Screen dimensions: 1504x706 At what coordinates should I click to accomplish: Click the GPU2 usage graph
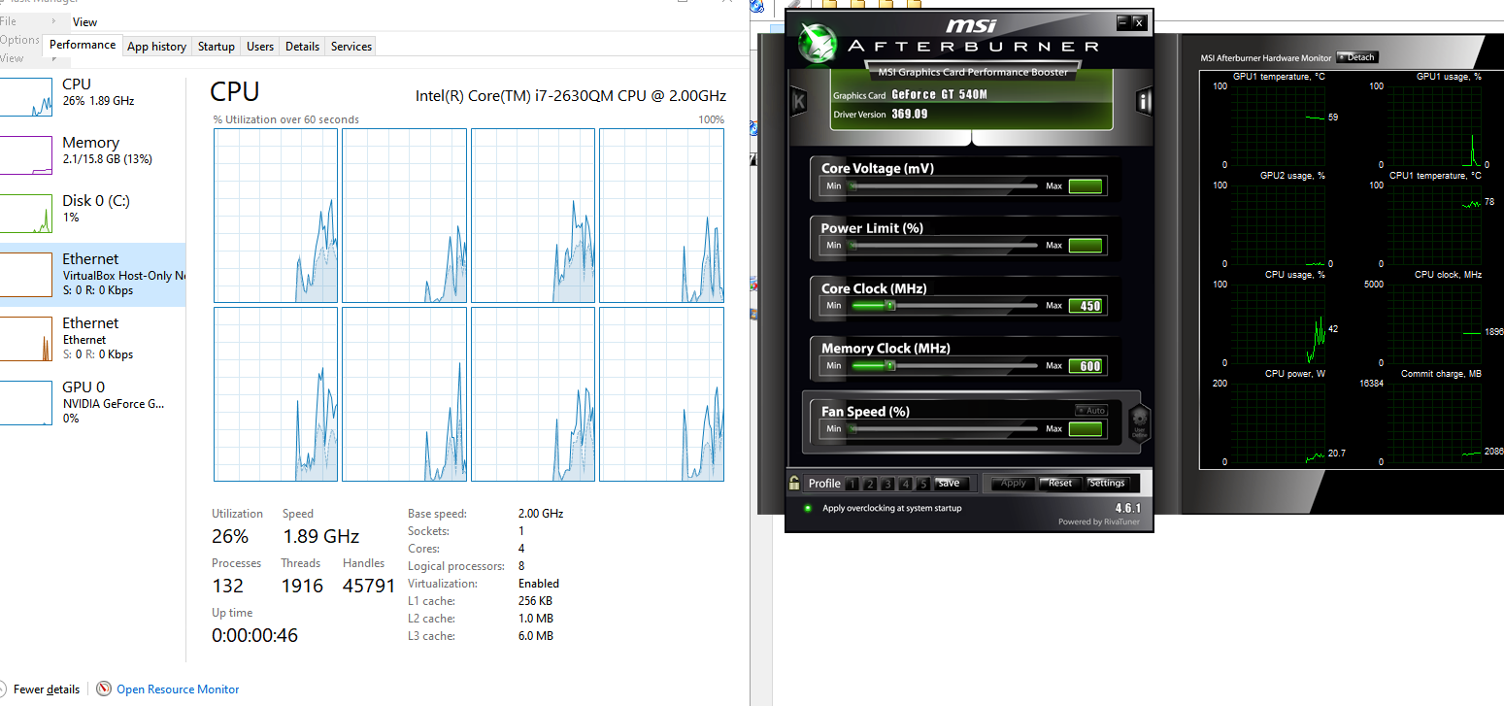1280,225
